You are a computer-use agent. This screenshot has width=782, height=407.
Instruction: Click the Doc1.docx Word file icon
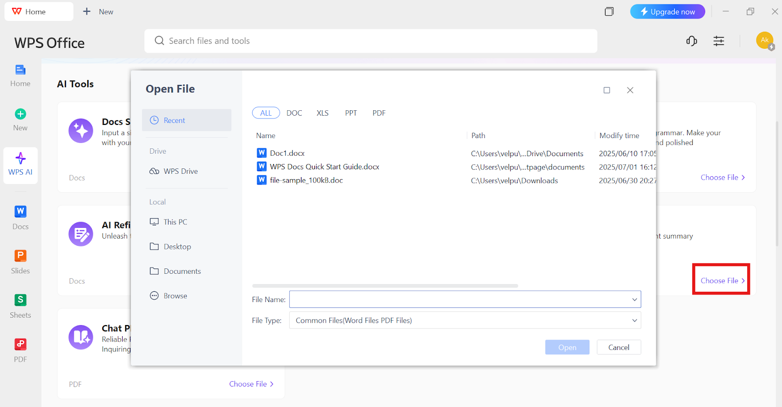262,153
